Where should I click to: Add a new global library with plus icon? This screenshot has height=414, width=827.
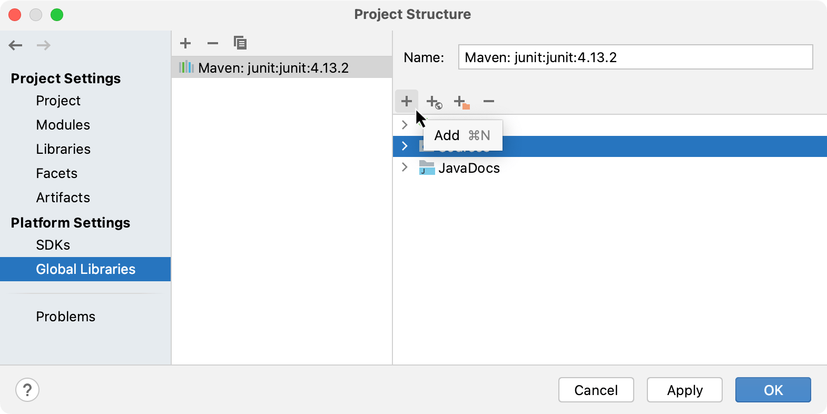click(185, 43)
